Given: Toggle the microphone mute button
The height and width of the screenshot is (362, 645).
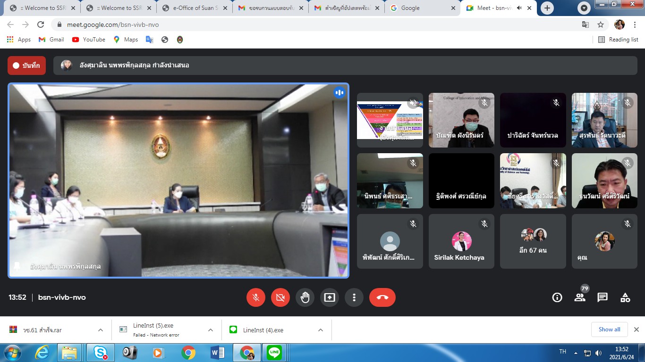Looking at the screenshot, I should coord(256,297).
